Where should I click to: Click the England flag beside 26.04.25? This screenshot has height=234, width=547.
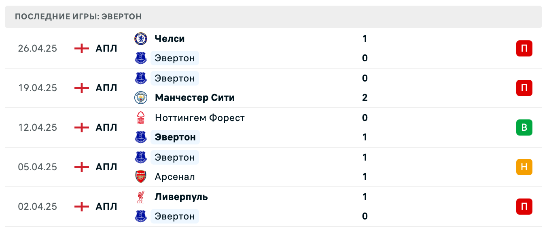81,48
